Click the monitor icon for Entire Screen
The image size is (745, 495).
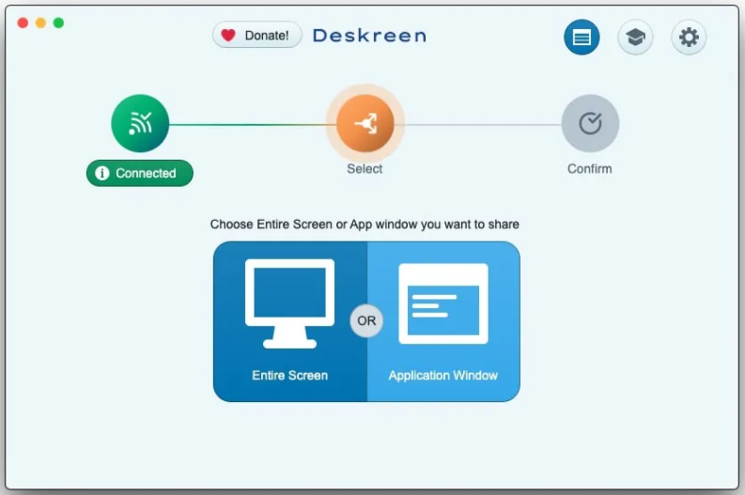pyautogui.click(x=290, y=303)
